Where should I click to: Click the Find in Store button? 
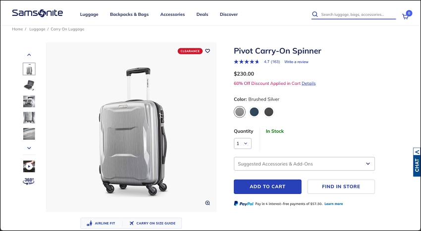(341, 187)
